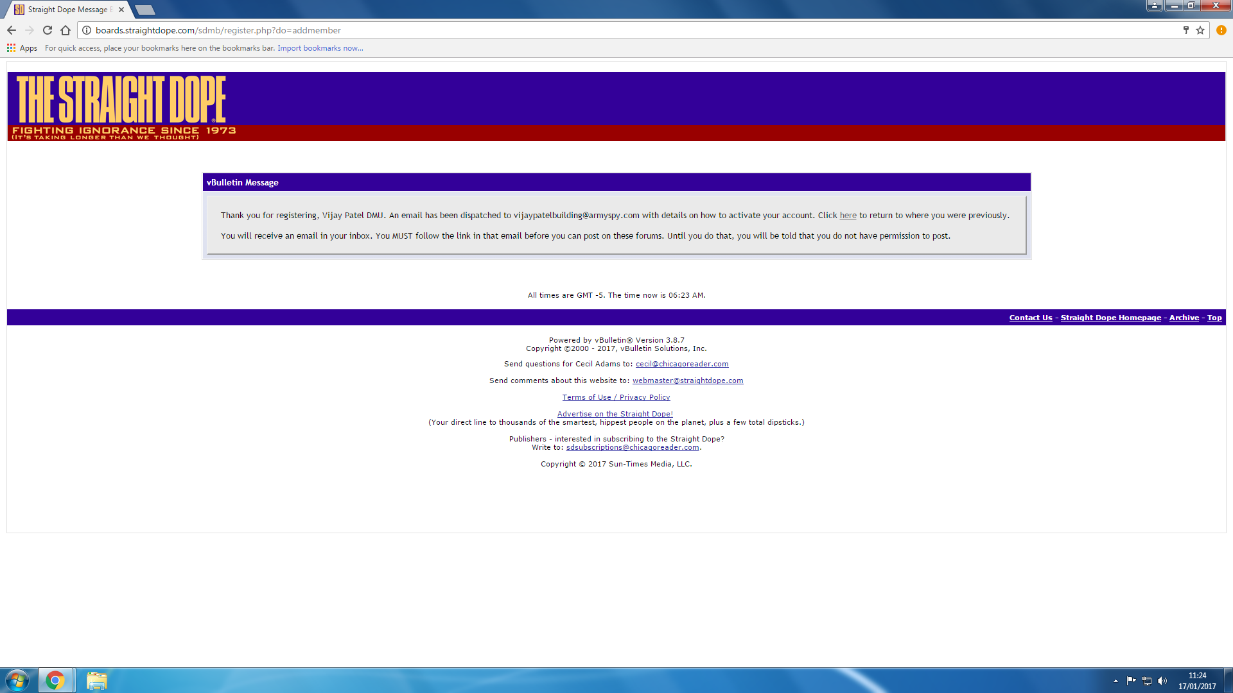Screen dimensions: 1233x693
Task: Open the Contact Us link
Action: (1030, 318)
